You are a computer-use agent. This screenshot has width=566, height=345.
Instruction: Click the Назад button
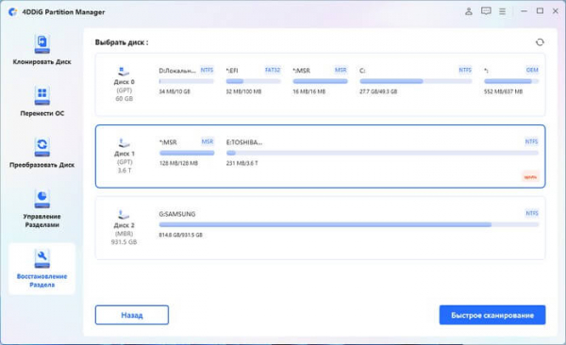pyautogui.click(x=132, y=315)
